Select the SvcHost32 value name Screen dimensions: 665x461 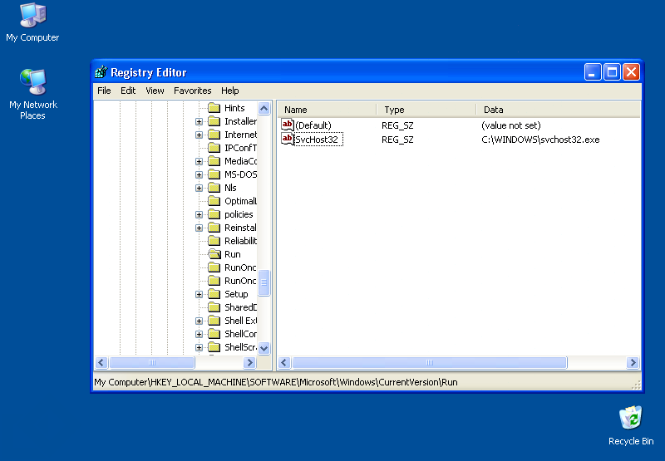point(317,140)
